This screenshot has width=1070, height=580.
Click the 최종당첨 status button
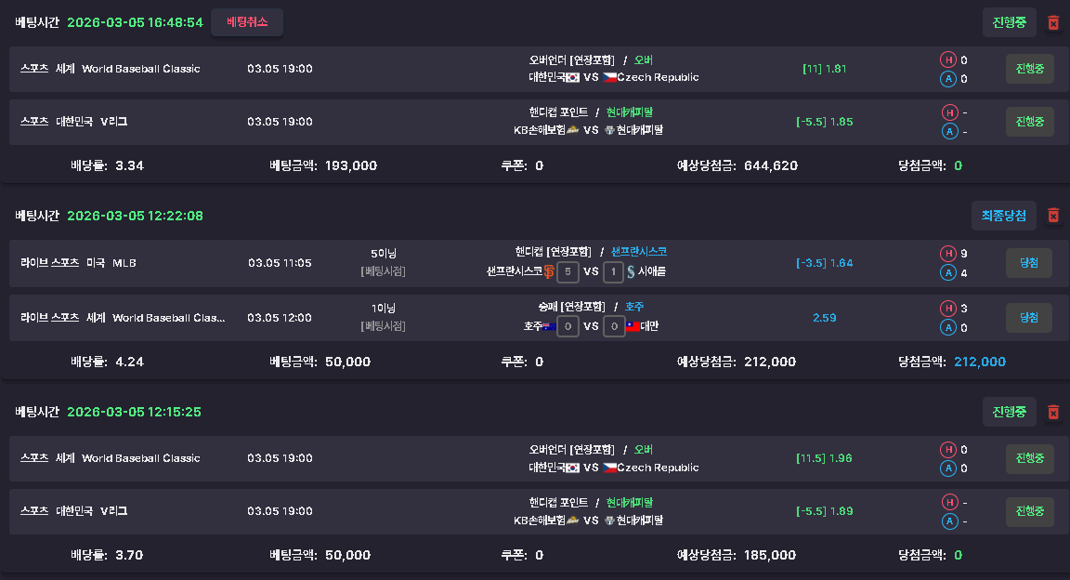pos(1004,216)
